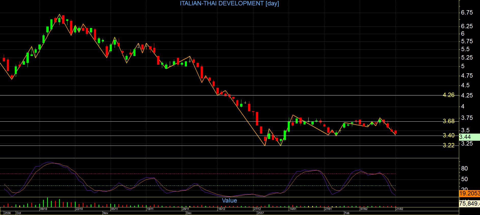Viewport: 480px width, 215px height.
Task: Select the 3.40 support level label
Action: click(x=449, y=135)
